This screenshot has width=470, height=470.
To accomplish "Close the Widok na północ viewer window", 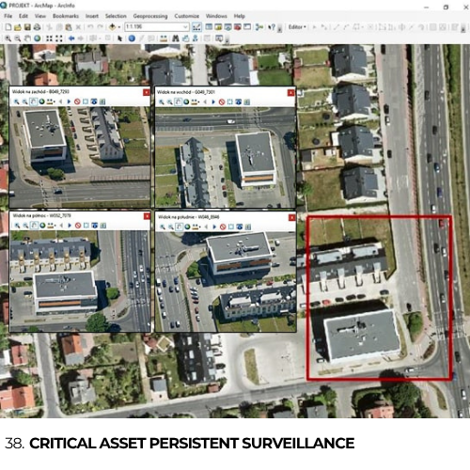I will [147, 216].
